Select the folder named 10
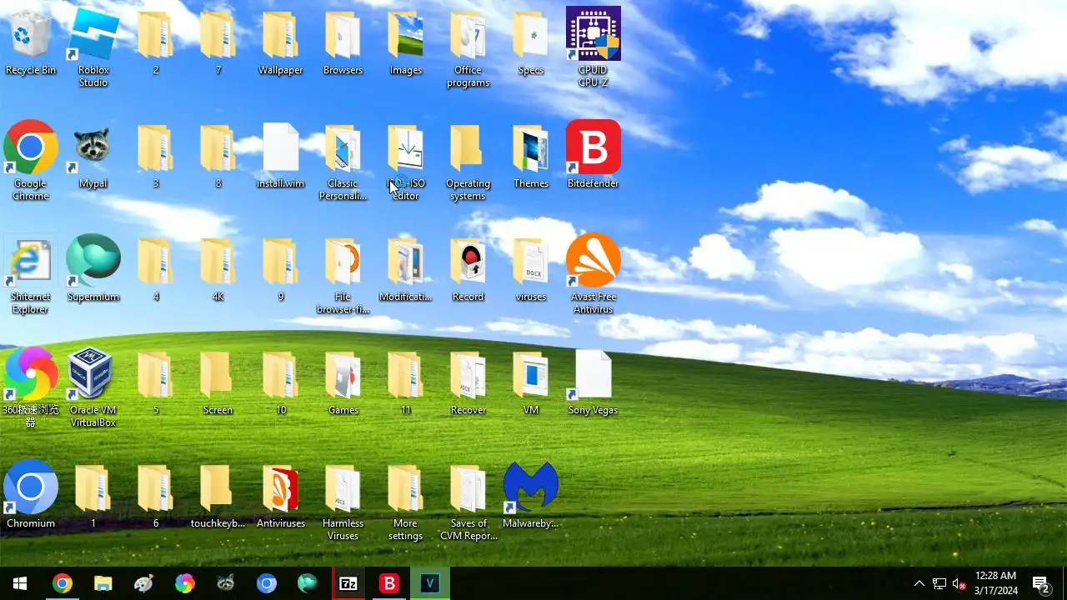Viewport: 1067px width, 600px height. coord(281,382)
